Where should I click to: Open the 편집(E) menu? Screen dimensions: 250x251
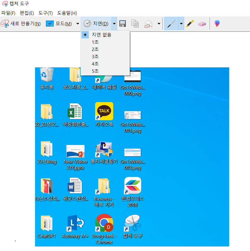click(27, 13)
